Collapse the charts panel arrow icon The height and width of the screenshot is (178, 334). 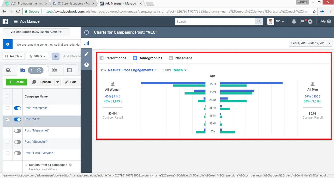(87, 32)
